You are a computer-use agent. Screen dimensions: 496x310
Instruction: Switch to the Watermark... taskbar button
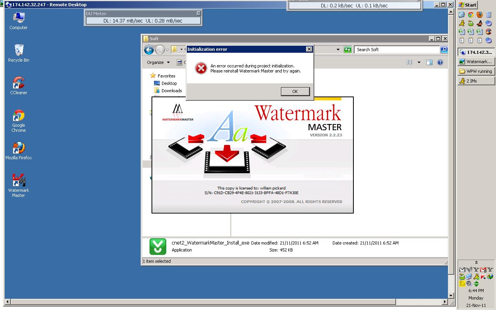coord(476,62)
